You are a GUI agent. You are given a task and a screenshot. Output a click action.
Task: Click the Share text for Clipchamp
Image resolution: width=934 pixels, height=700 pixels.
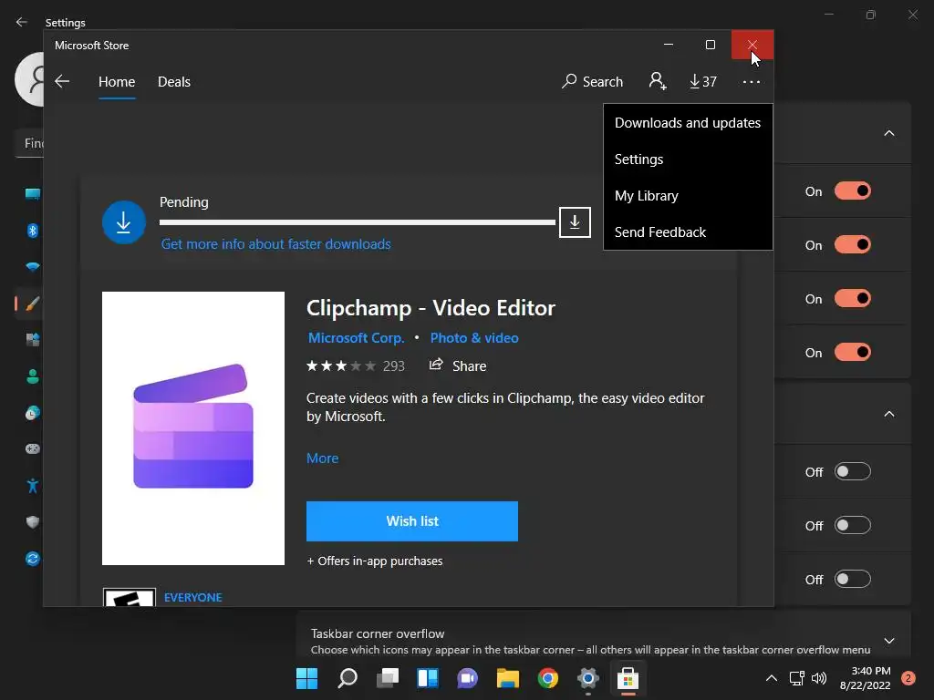(x=470, y=366)
